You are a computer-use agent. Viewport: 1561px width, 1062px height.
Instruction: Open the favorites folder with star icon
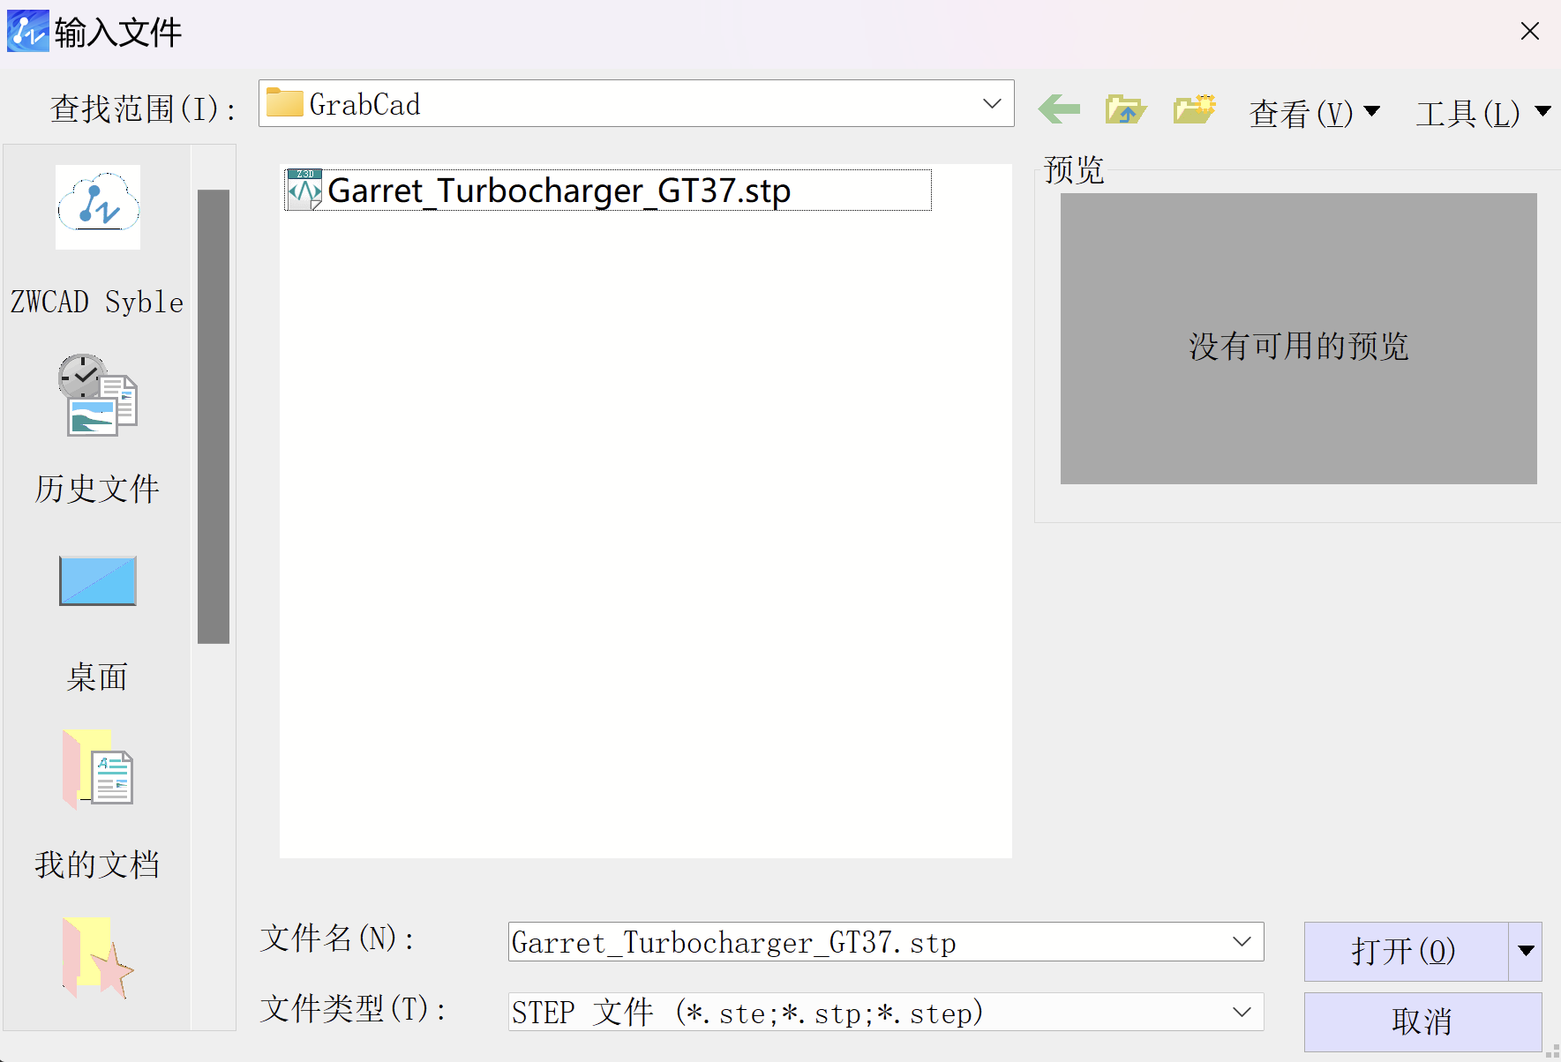tap(98, 958)
